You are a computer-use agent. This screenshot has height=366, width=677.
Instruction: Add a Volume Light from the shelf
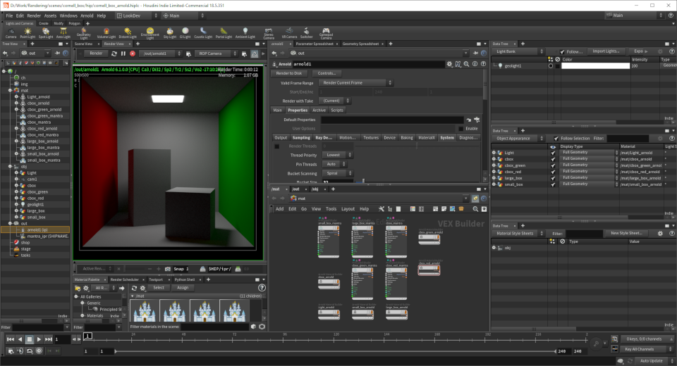click(x=106, y=33)
